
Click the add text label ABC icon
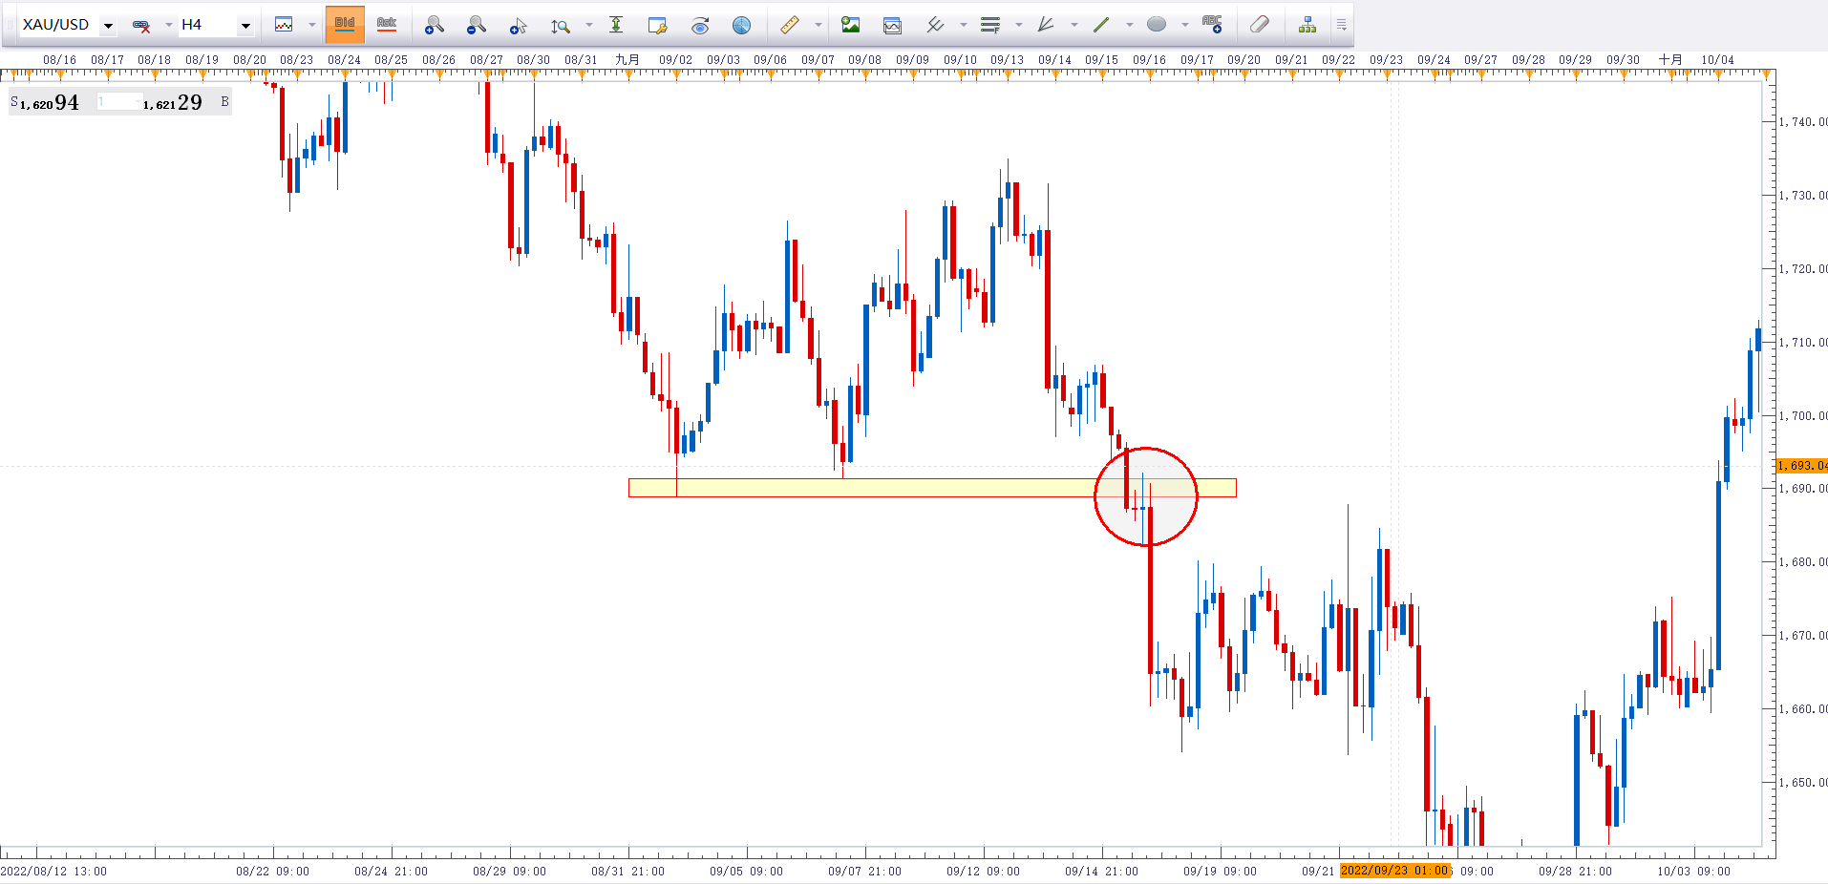point(1212,25)
